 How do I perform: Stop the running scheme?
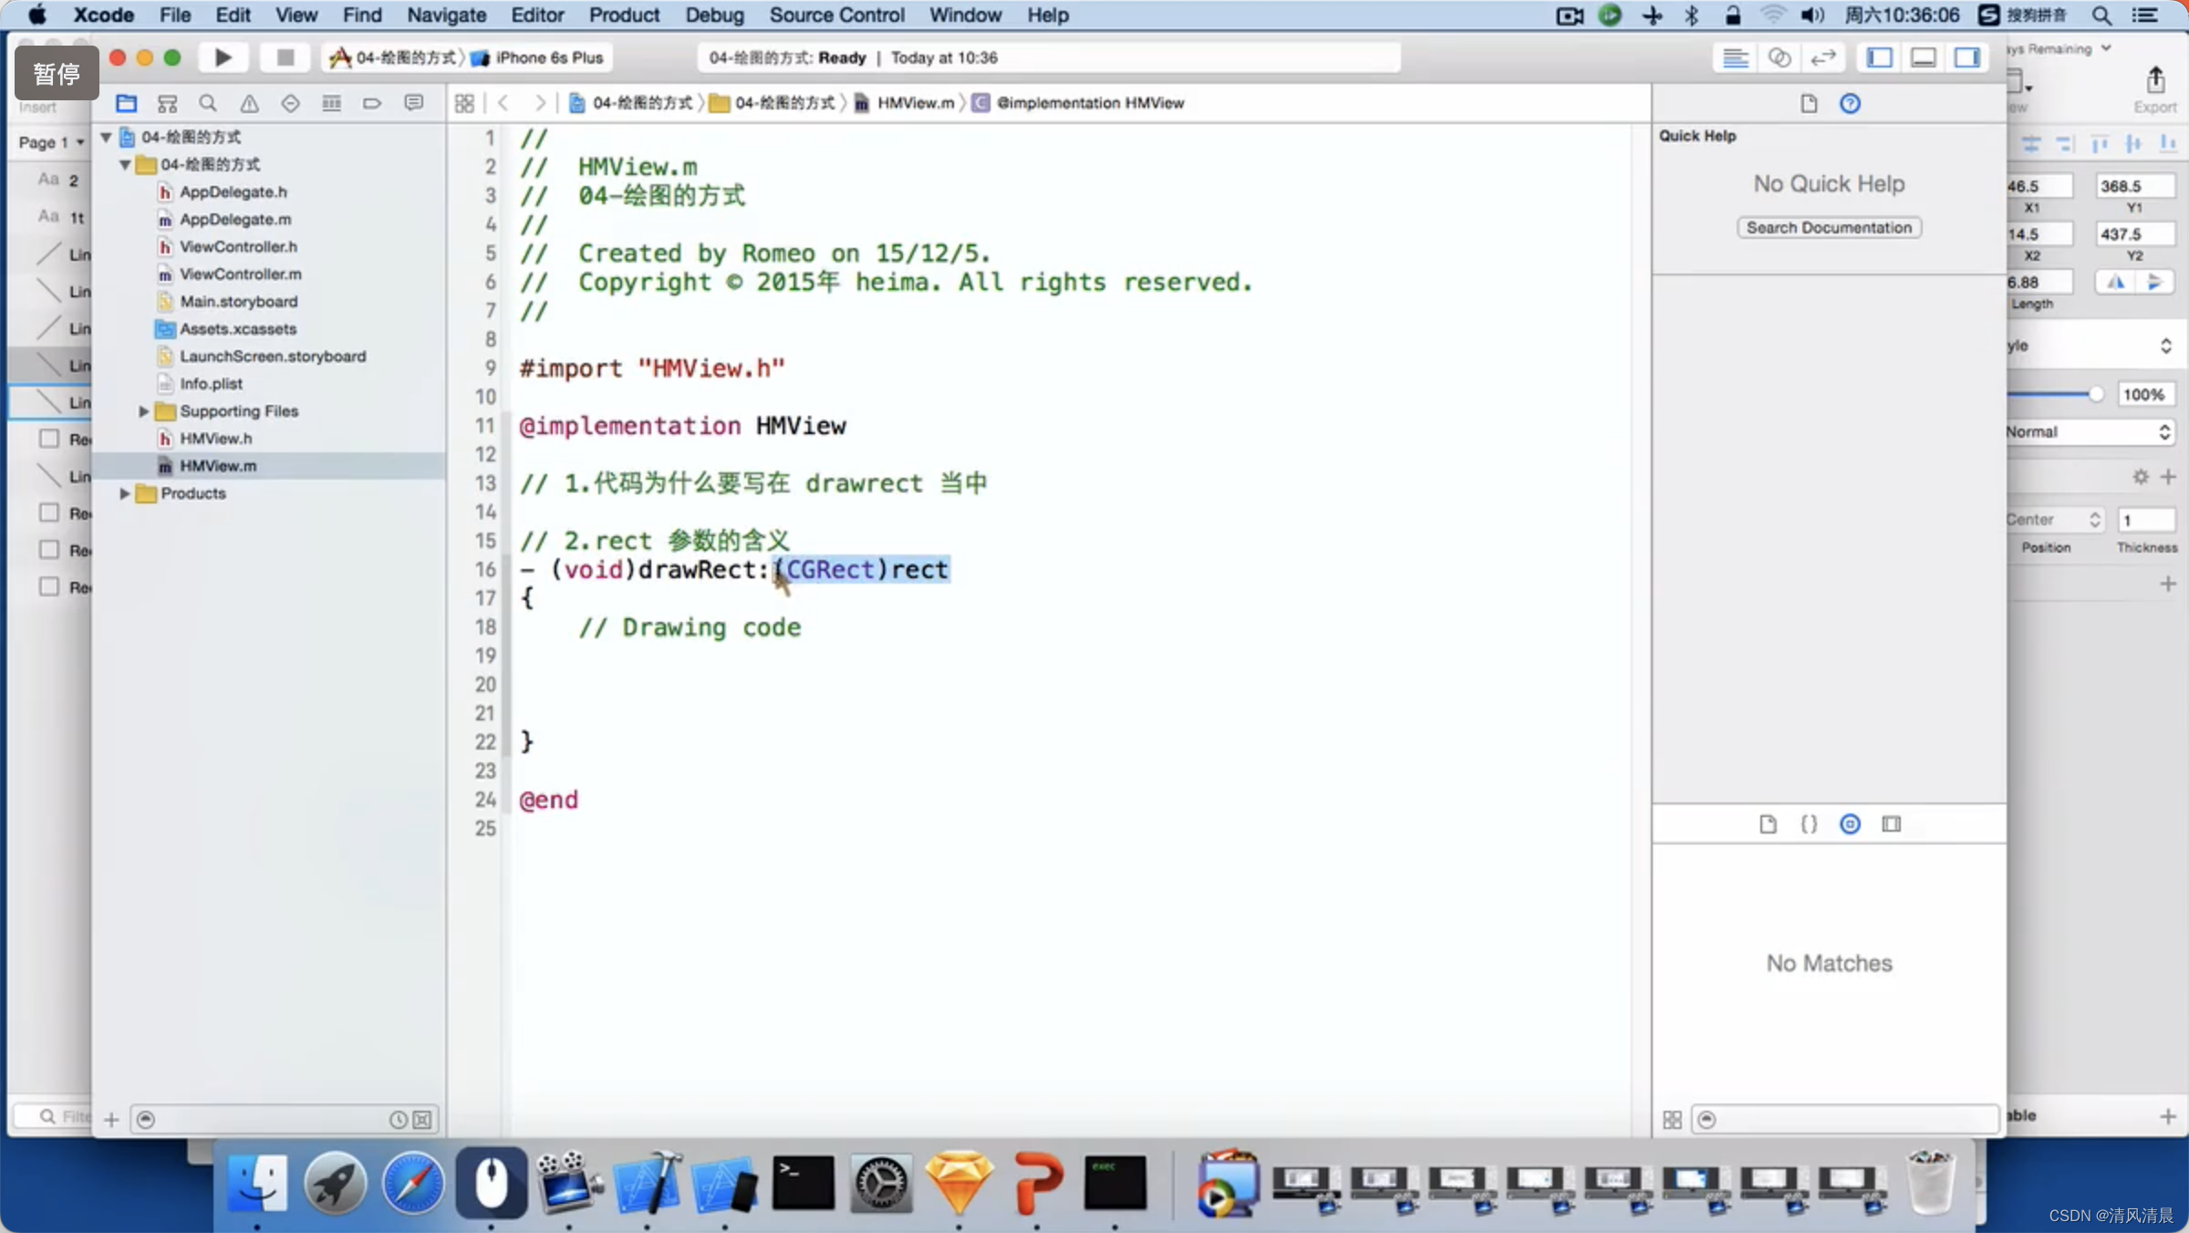click(x=285, y=57)
